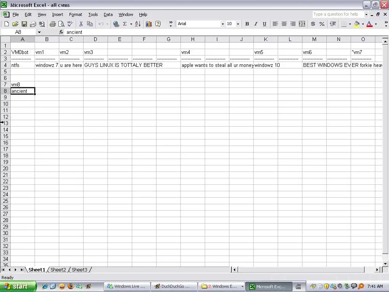
Task: Expand the Borders dropdown arrow
Action: (x=350, y=24)
